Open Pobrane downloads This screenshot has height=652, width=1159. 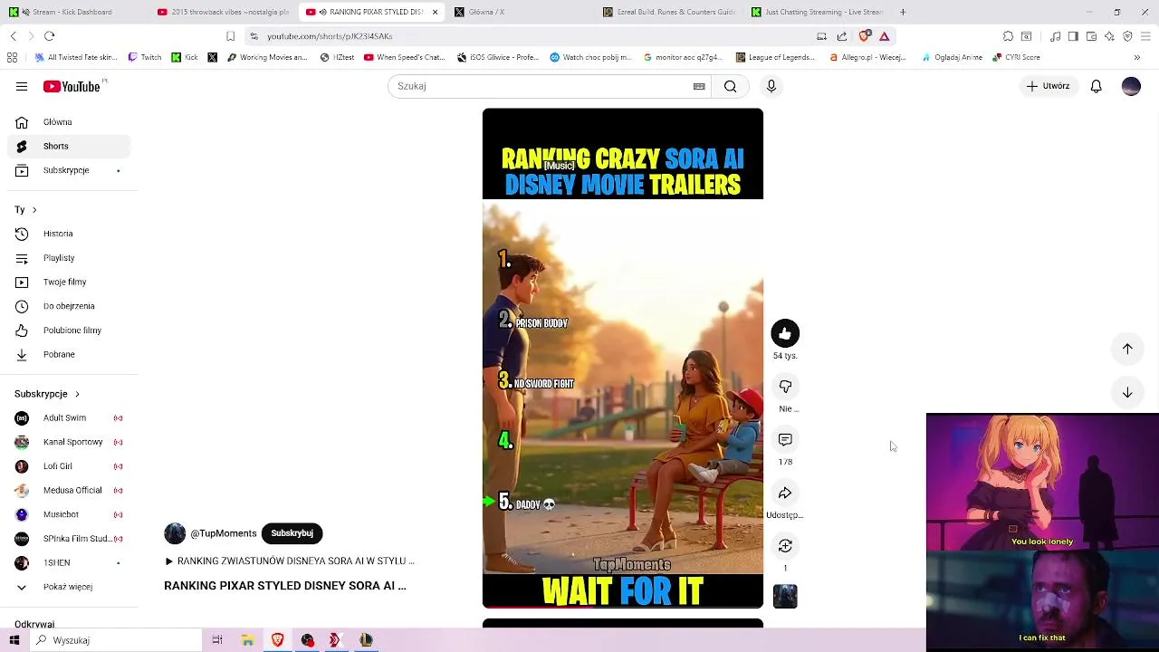click(x=69, y=354)
